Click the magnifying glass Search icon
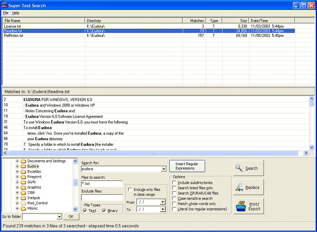The width and height of the screenshot is (317, 232). pos(239,168)
